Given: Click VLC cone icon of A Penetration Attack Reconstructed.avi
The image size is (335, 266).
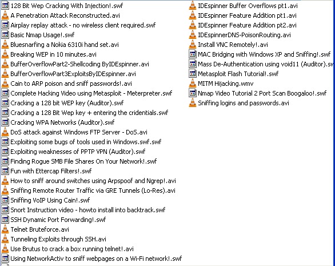Looking at the screenshot, I should tap(5, 15).
